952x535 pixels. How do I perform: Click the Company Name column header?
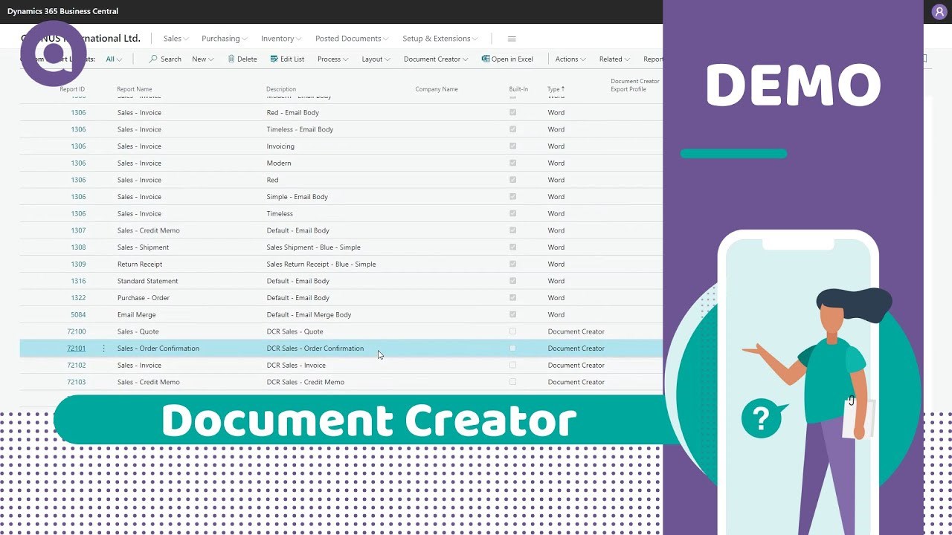[x=437, y=89]
